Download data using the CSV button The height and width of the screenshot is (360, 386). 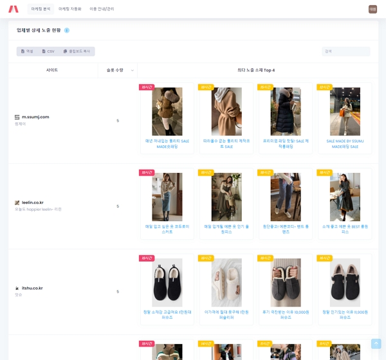point(48,51)
